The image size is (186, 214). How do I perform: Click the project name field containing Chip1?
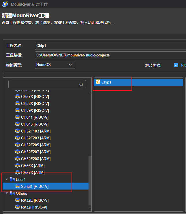point(110,46)
